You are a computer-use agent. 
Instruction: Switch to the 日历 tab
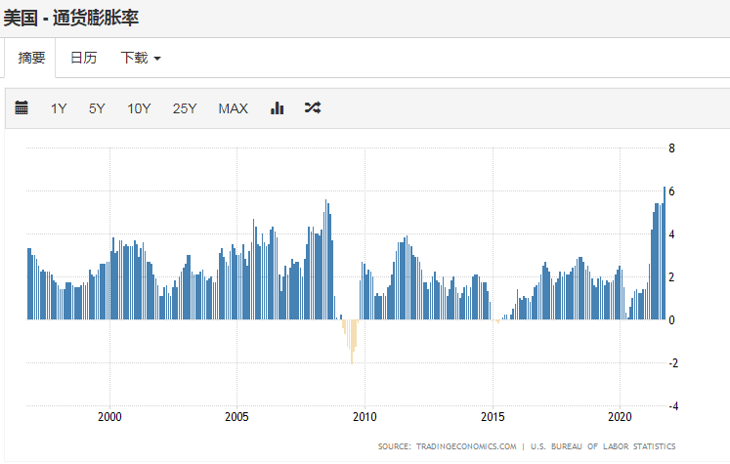point(83,58)
